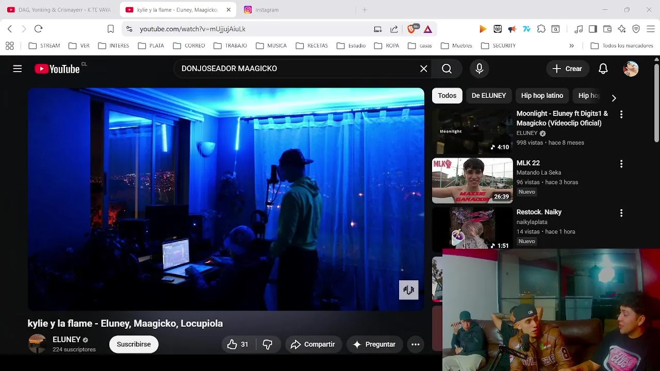Open the browser main menu
660x371 pixels.
(x=651, y=29)
